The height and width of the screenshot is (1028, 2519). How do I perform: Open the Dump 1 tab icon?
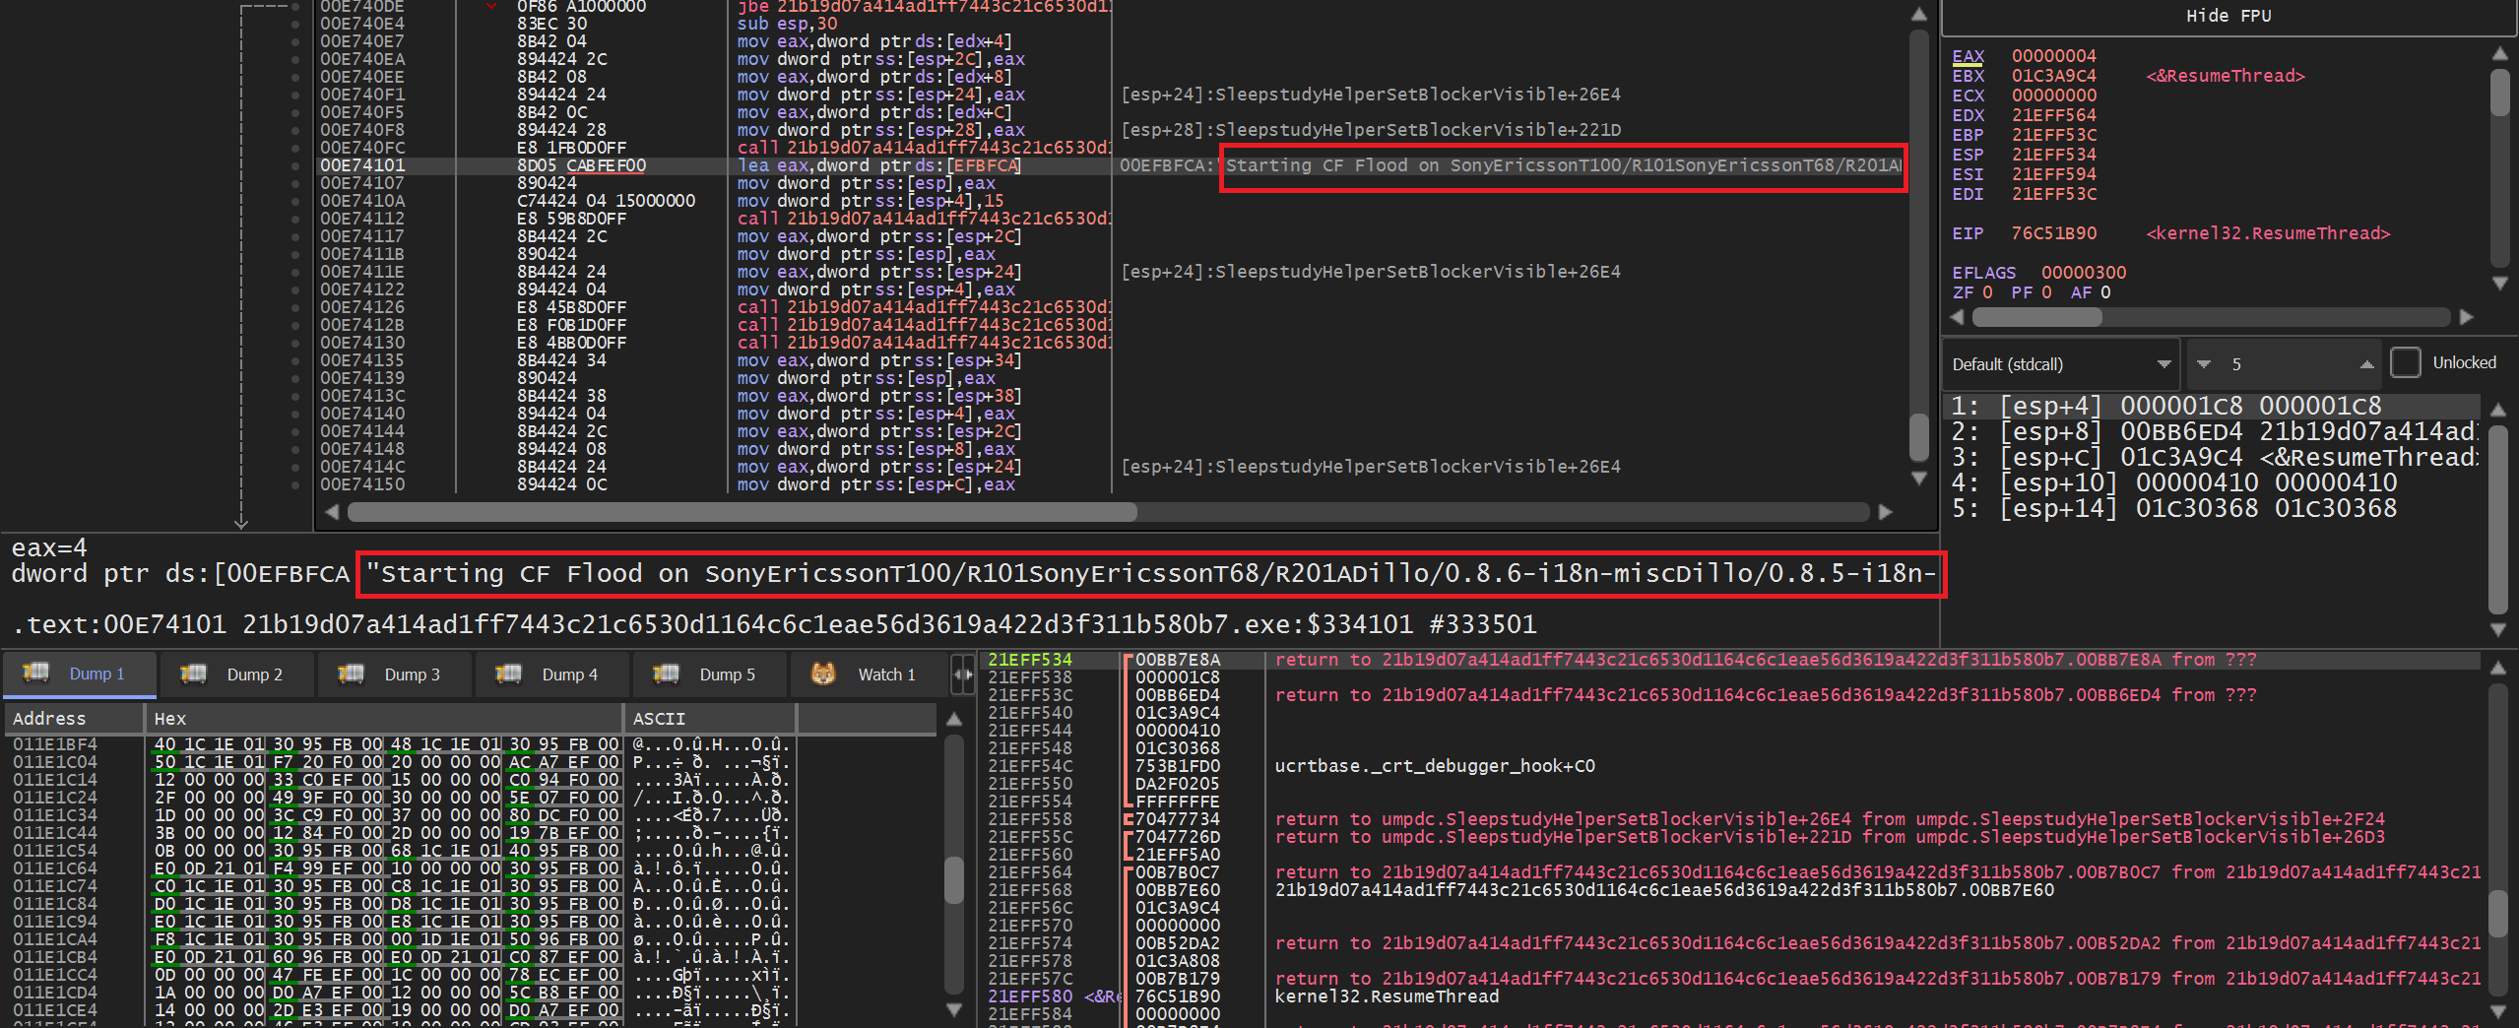pyautogui.click(x=36, y=673)
